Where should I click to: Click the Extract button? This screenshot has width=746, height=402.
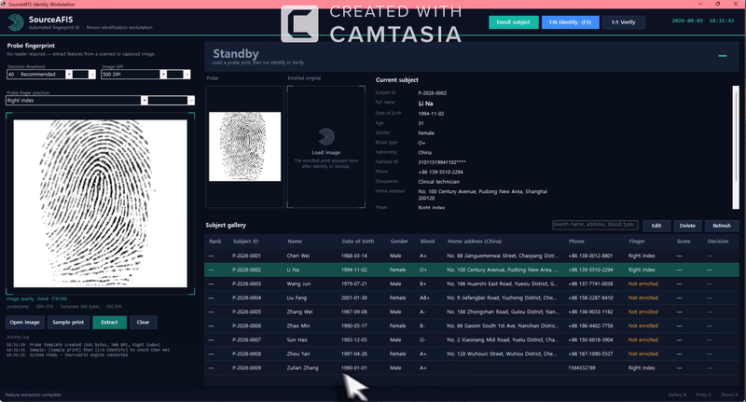click(x=109, y=322)
